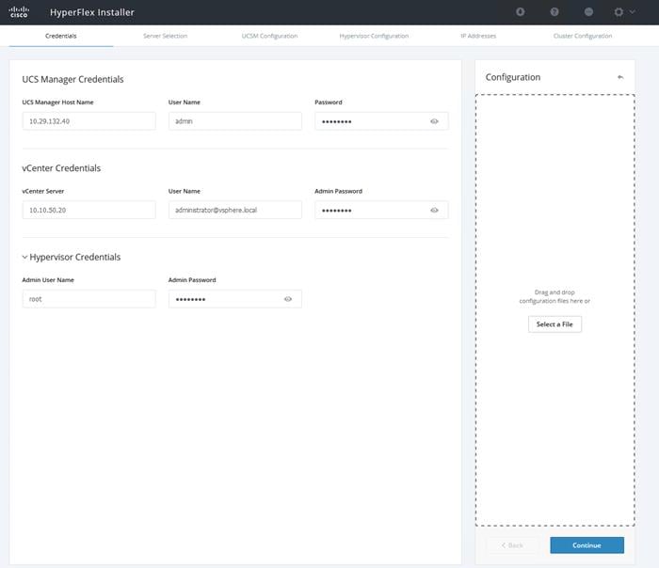Viewport: 659px width, 568px height.
Task: Click the Back button
Action: pos(512,544)
